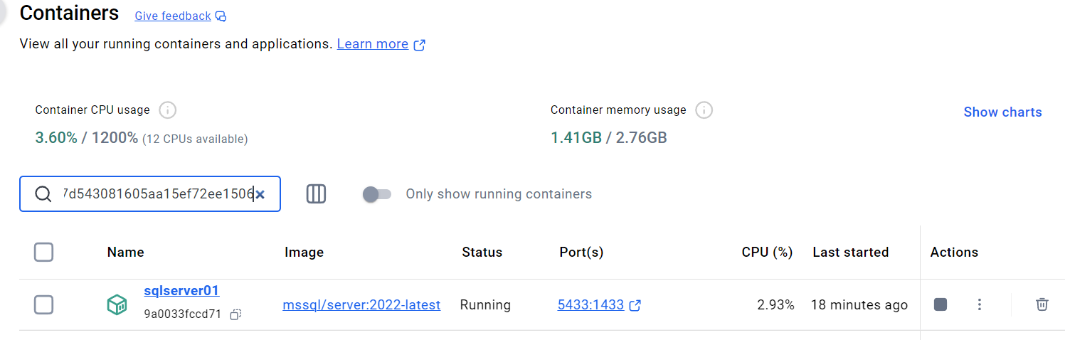Viewport: 1065px width, 340px height.
Task: Toggle Only show running containers
Action: 376,194
